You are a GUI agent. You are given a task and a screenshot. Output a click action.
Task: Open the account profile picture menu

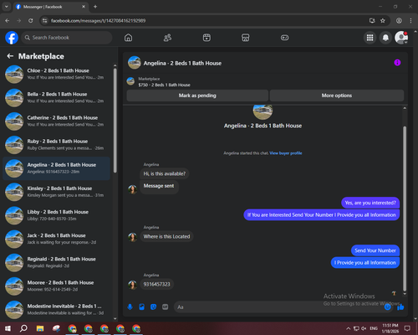pyautogui.click(x=401, y=38)
